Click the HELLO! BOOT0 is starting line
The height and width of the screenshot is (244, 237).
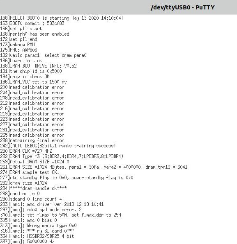point(62,18)
